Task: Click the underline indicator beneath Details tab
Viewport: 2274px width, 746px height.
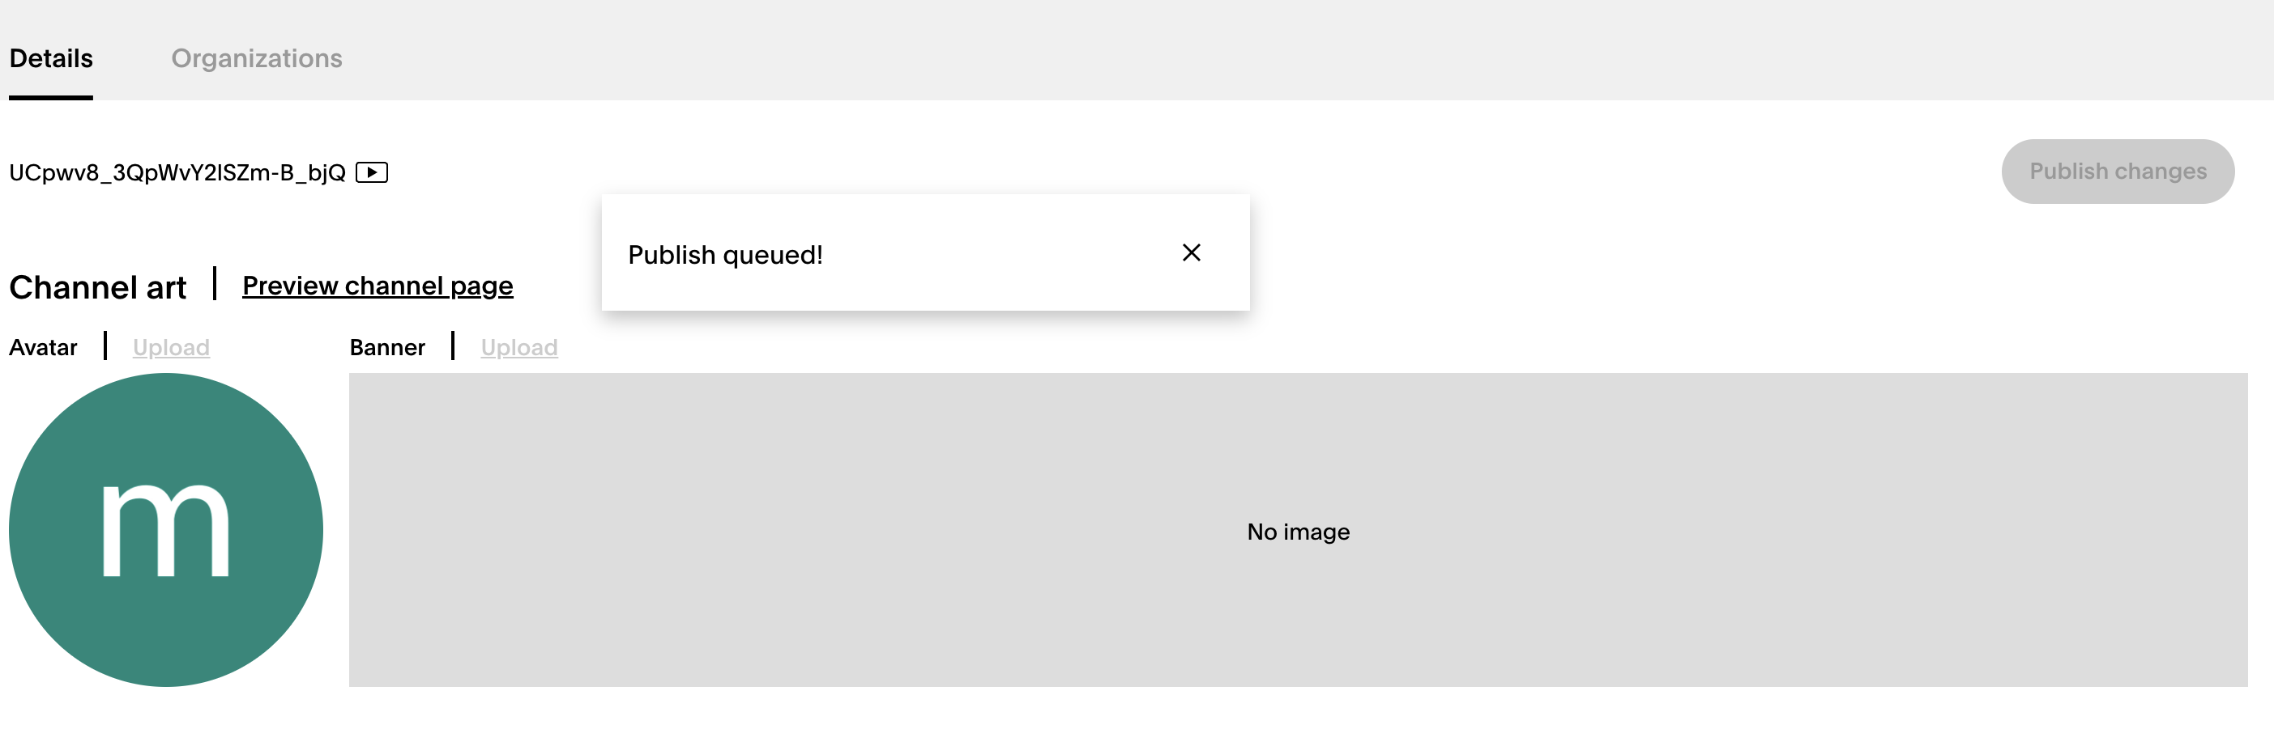Action: tap(51, 97)
